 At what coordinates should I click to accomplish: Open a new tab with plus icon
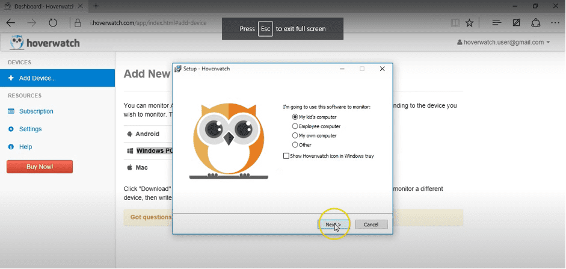96,6
